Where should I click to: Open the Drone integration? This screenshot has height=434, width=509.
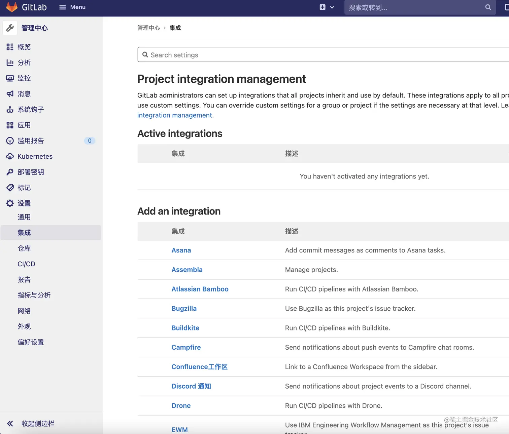click(x=181, y=405)
